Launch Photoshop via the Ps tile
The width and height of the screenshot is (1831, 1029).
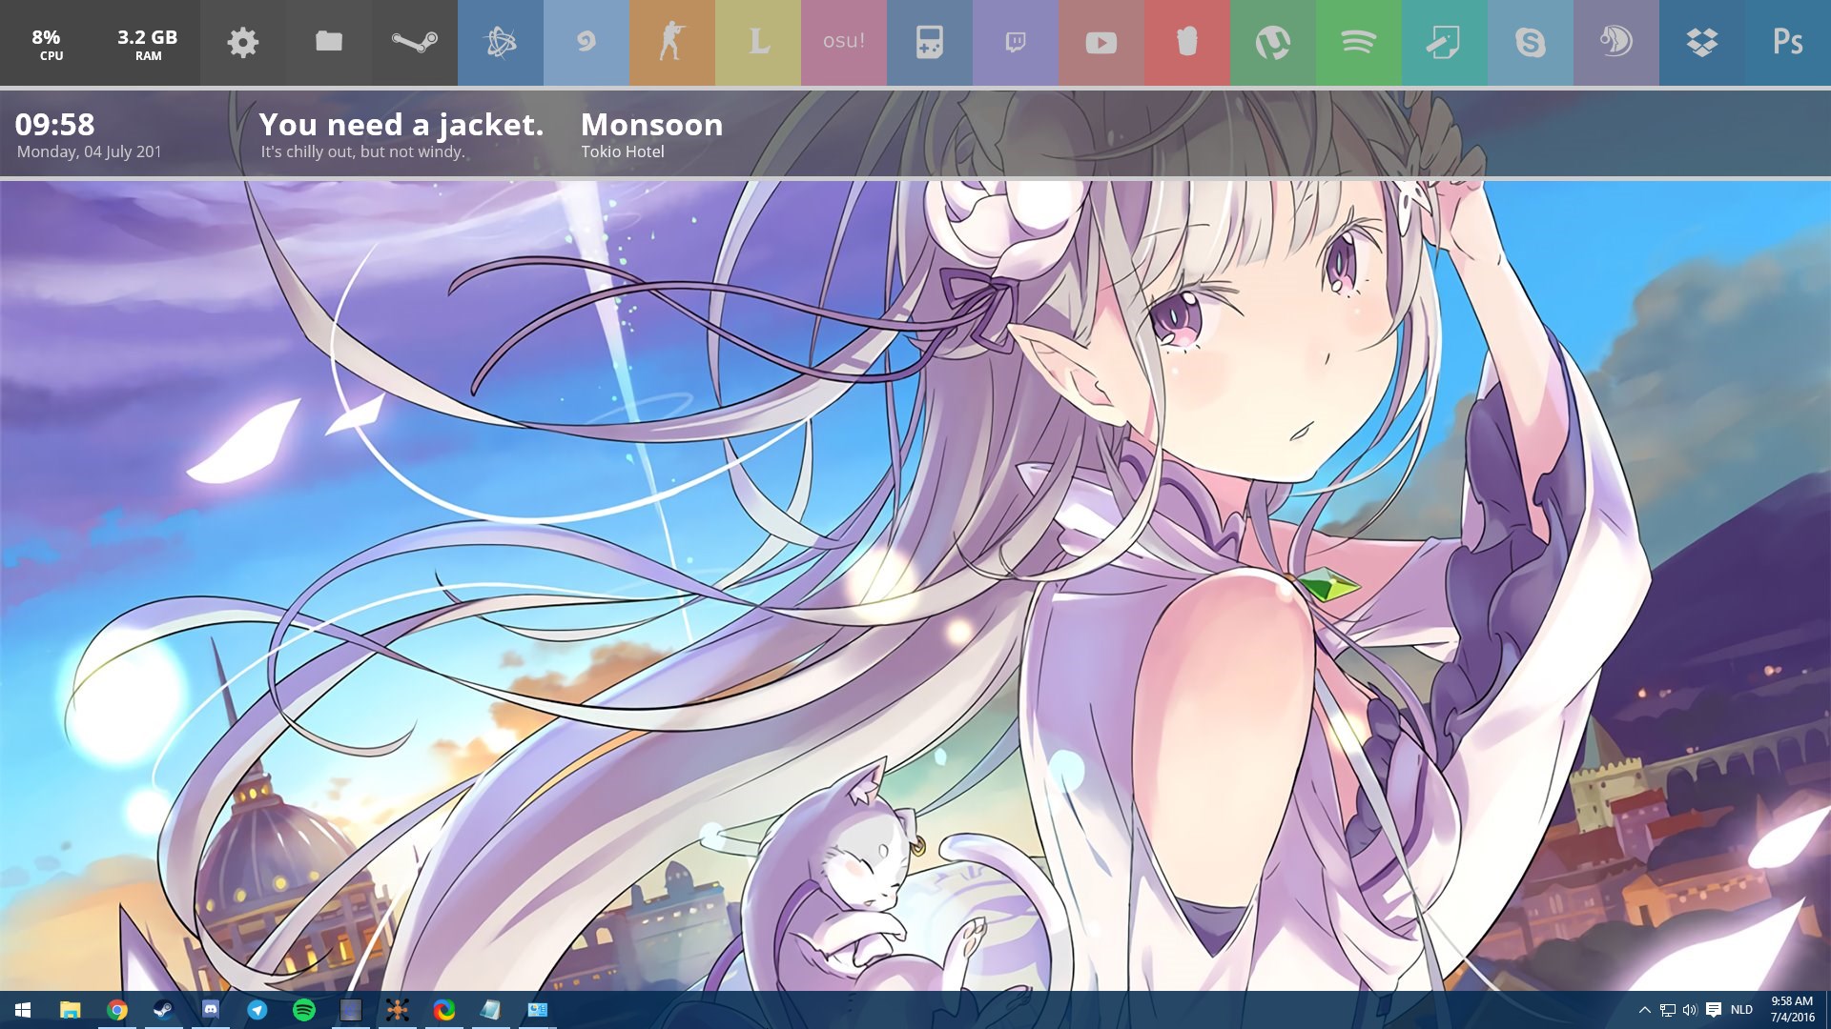pyautogui.click(x=1787, y=42)
